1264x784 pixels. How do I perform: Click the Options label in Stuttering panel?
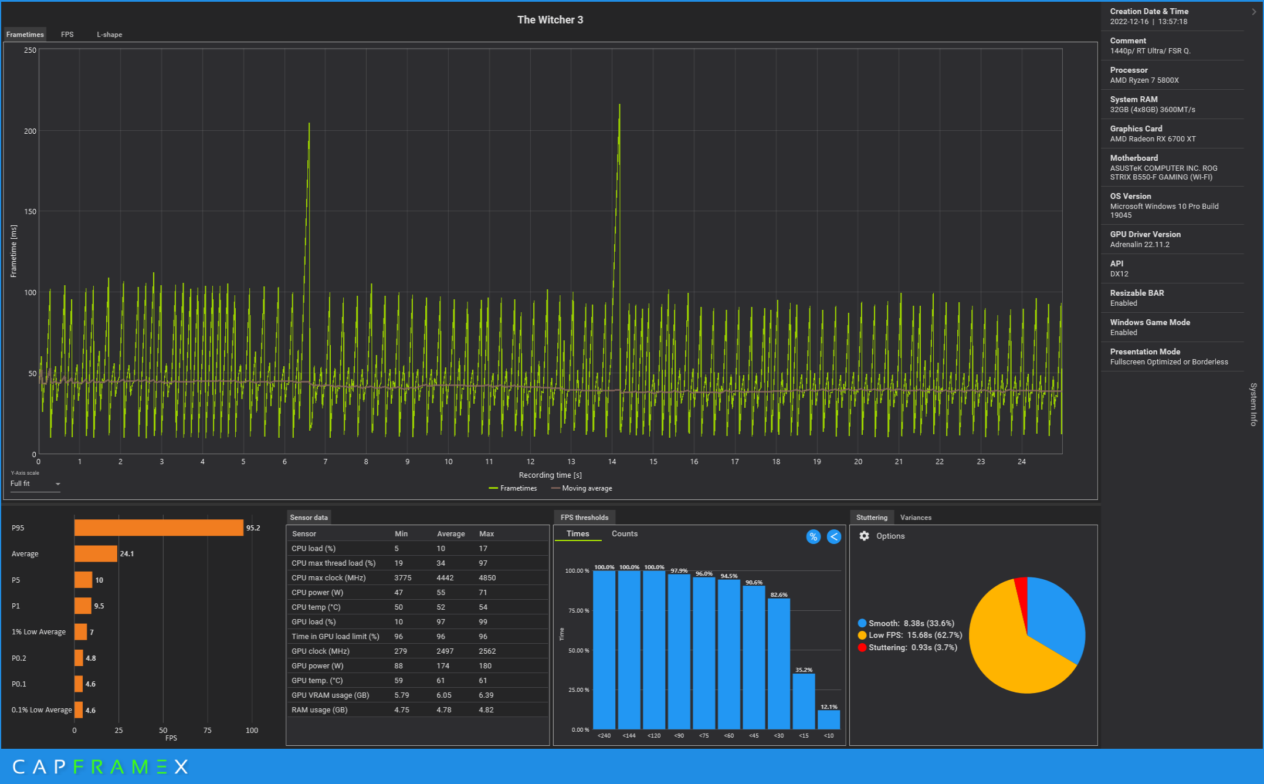890,536
